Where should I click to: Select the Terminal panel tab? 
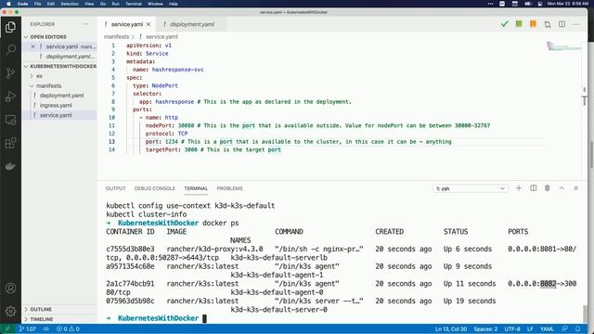coord(196,188)
